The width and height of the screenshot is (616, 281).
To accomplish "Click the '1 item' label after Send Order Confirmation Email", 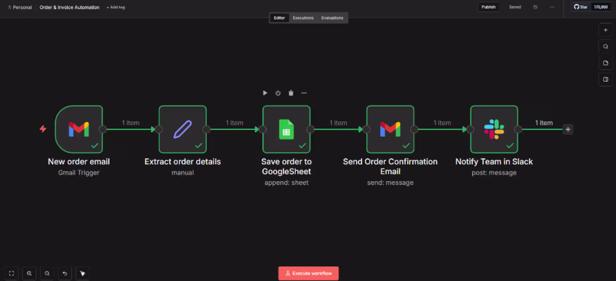I will 442,123.
